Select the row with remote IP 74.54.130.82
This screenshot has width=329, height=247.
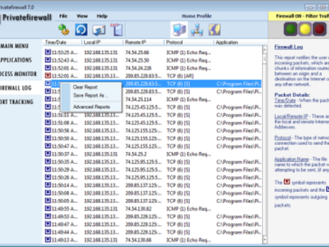[x=152, y=209]
